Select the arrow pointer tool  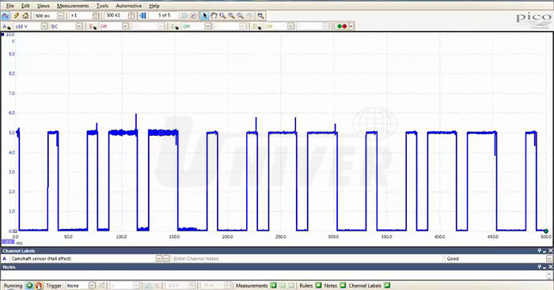click(204, 16)
